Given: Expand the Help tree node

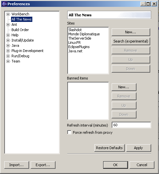Looking at the screenshot, I should (x=8, y=35).
